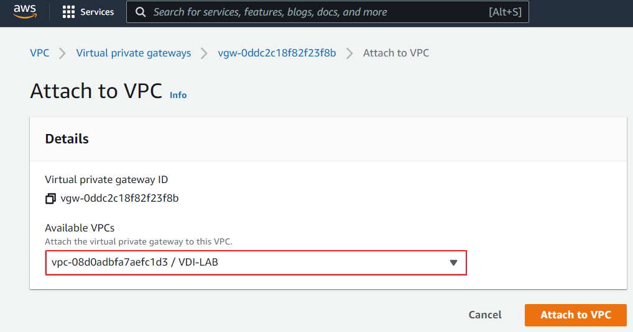Click the gateway ID text under Details
The width and height of the screenshot is (633, 332).
(x=120, y=199)
